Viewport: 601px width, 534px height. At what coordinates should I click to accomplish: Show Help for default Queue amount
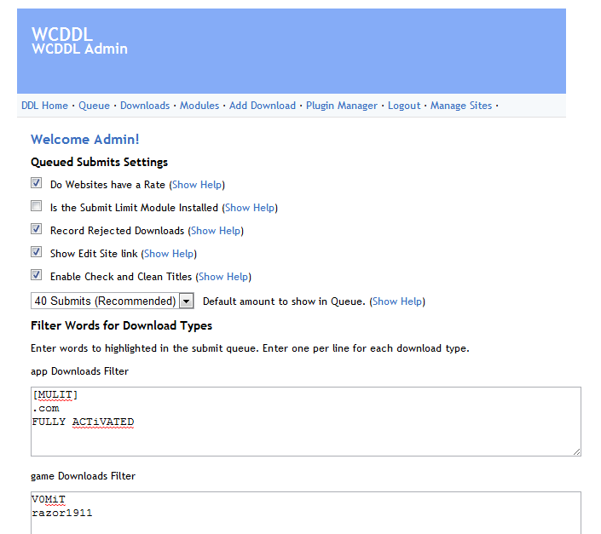tap(397, 301)
